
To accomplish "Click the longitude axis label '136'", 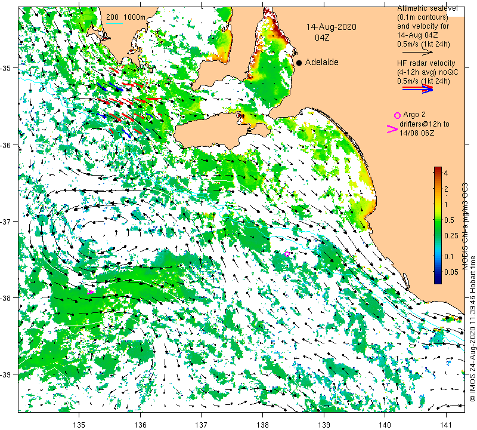I will [140, 425].
